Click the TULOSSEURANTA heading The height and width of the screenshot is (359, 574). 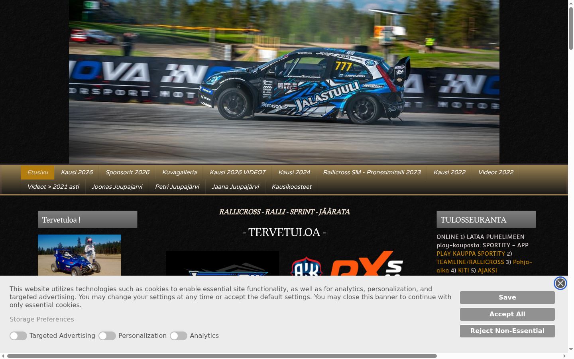click(x=486, y=220)
